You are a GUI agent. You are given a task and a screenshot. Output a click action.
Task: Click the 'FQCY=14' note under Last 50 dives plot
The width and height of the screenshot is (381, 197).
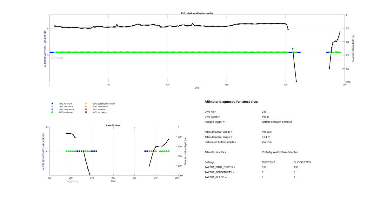click(x=72, y=181)
